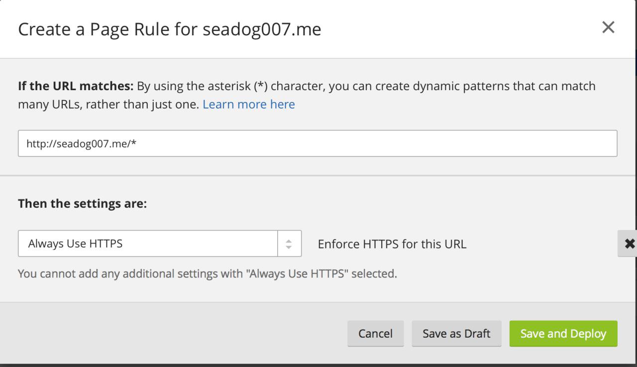The image size is (637, 367).
Task: Click the empty footer area left of Cancel
Action: pos(174,334)
